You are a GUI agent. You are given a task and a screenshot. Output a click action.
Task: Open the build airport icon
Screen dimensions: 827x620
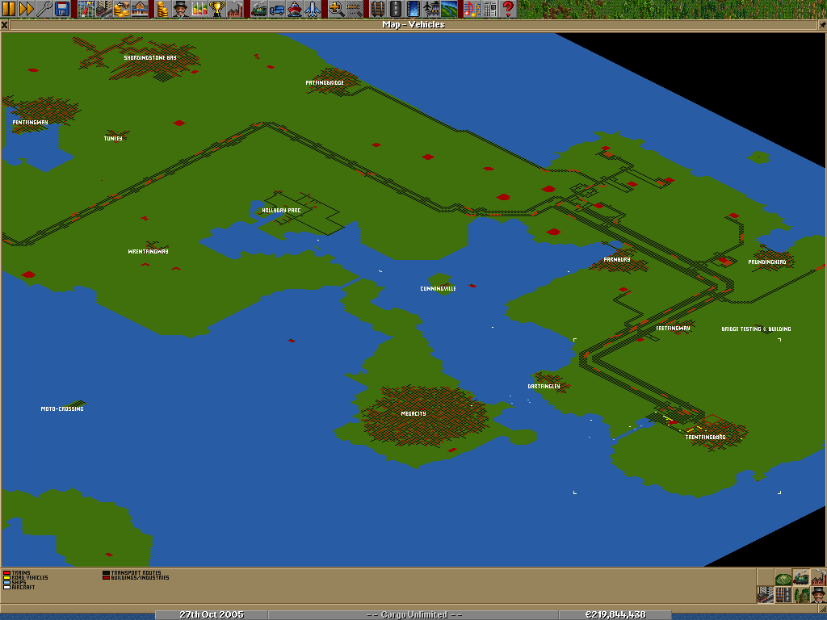coord(431,9)
